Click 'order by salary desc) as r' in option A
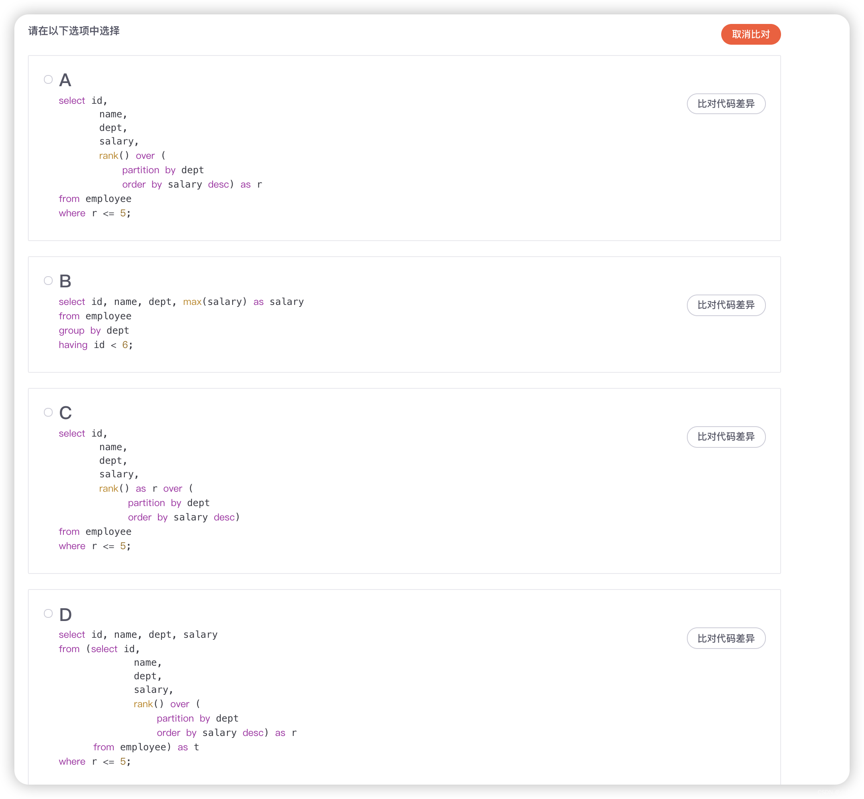Image resolution: width=864 pixels, height=799 pixels. pyautogui.click(x=192, y=185)
